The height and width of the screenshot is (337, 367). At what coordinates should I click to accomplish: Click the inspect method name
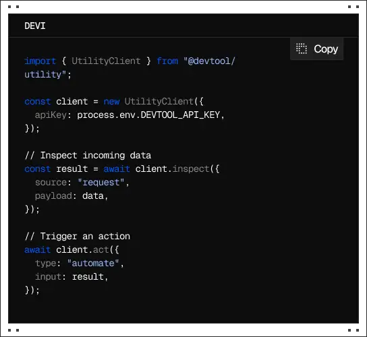(x=191, y=169)
